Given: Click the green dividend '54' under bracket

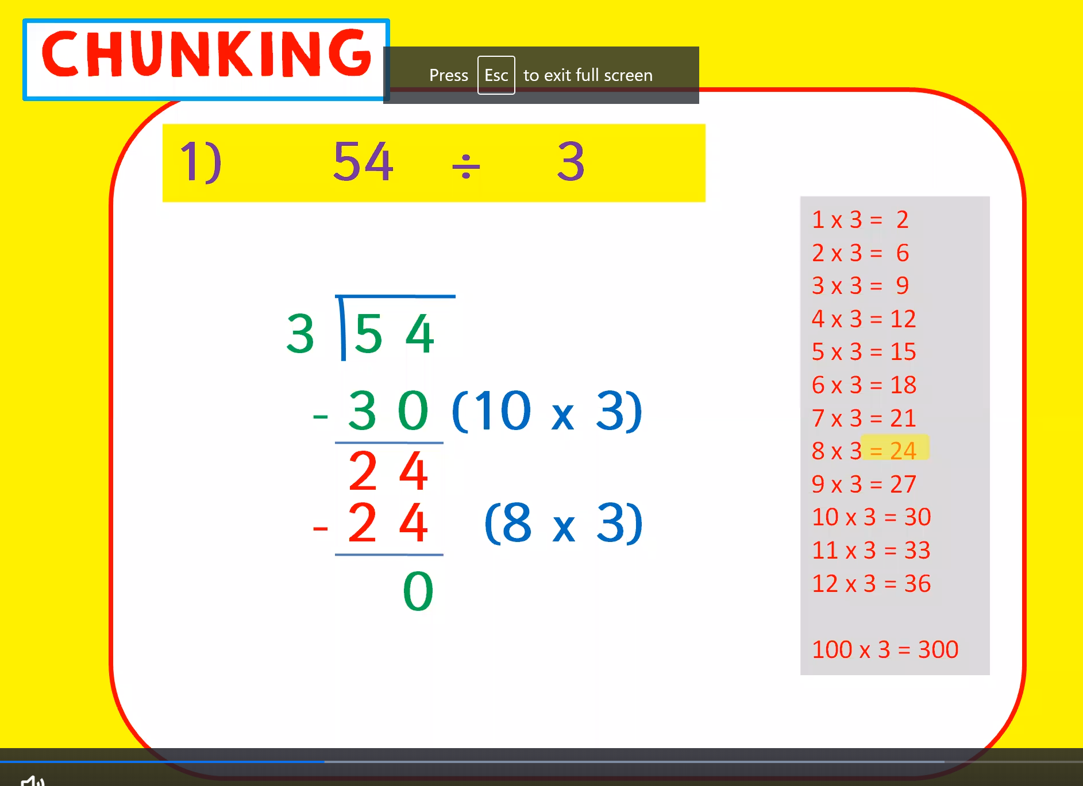Looking at the screenshot, I should [x=394, y=334].
